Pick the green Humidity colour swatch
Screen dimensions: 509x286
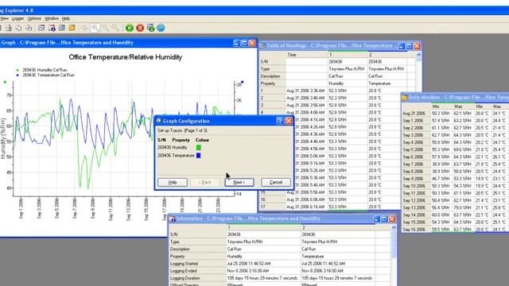click(199, 148)
